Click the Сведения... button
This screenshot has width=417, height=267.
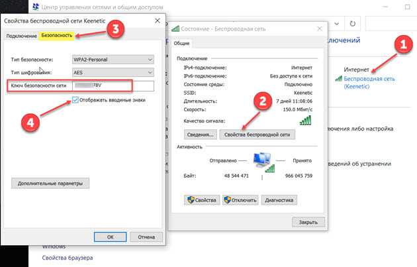[201, 134]
